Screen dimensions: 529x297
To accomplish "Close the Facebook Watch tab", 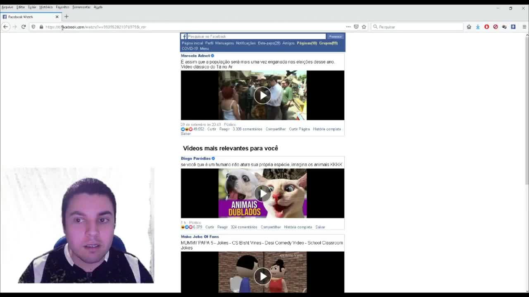I will pos(57,17).
